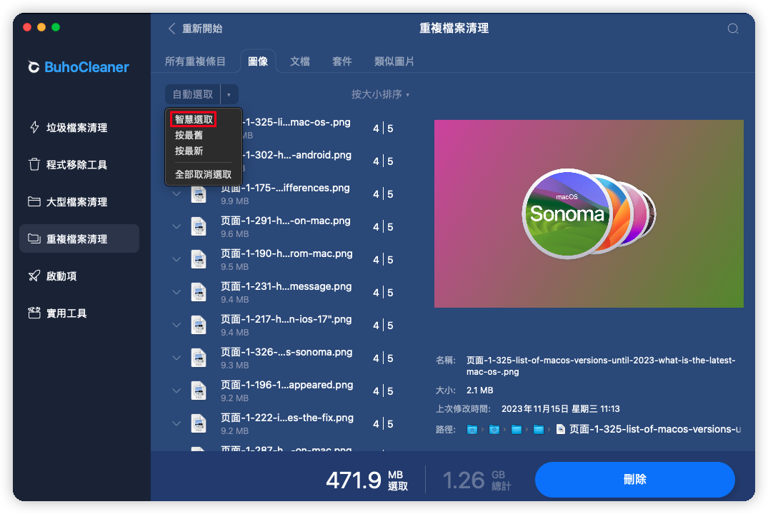Choose 全部取消選取 from the dropdown menu
Screen dimensions: 768x514
(x=204, y=174)
